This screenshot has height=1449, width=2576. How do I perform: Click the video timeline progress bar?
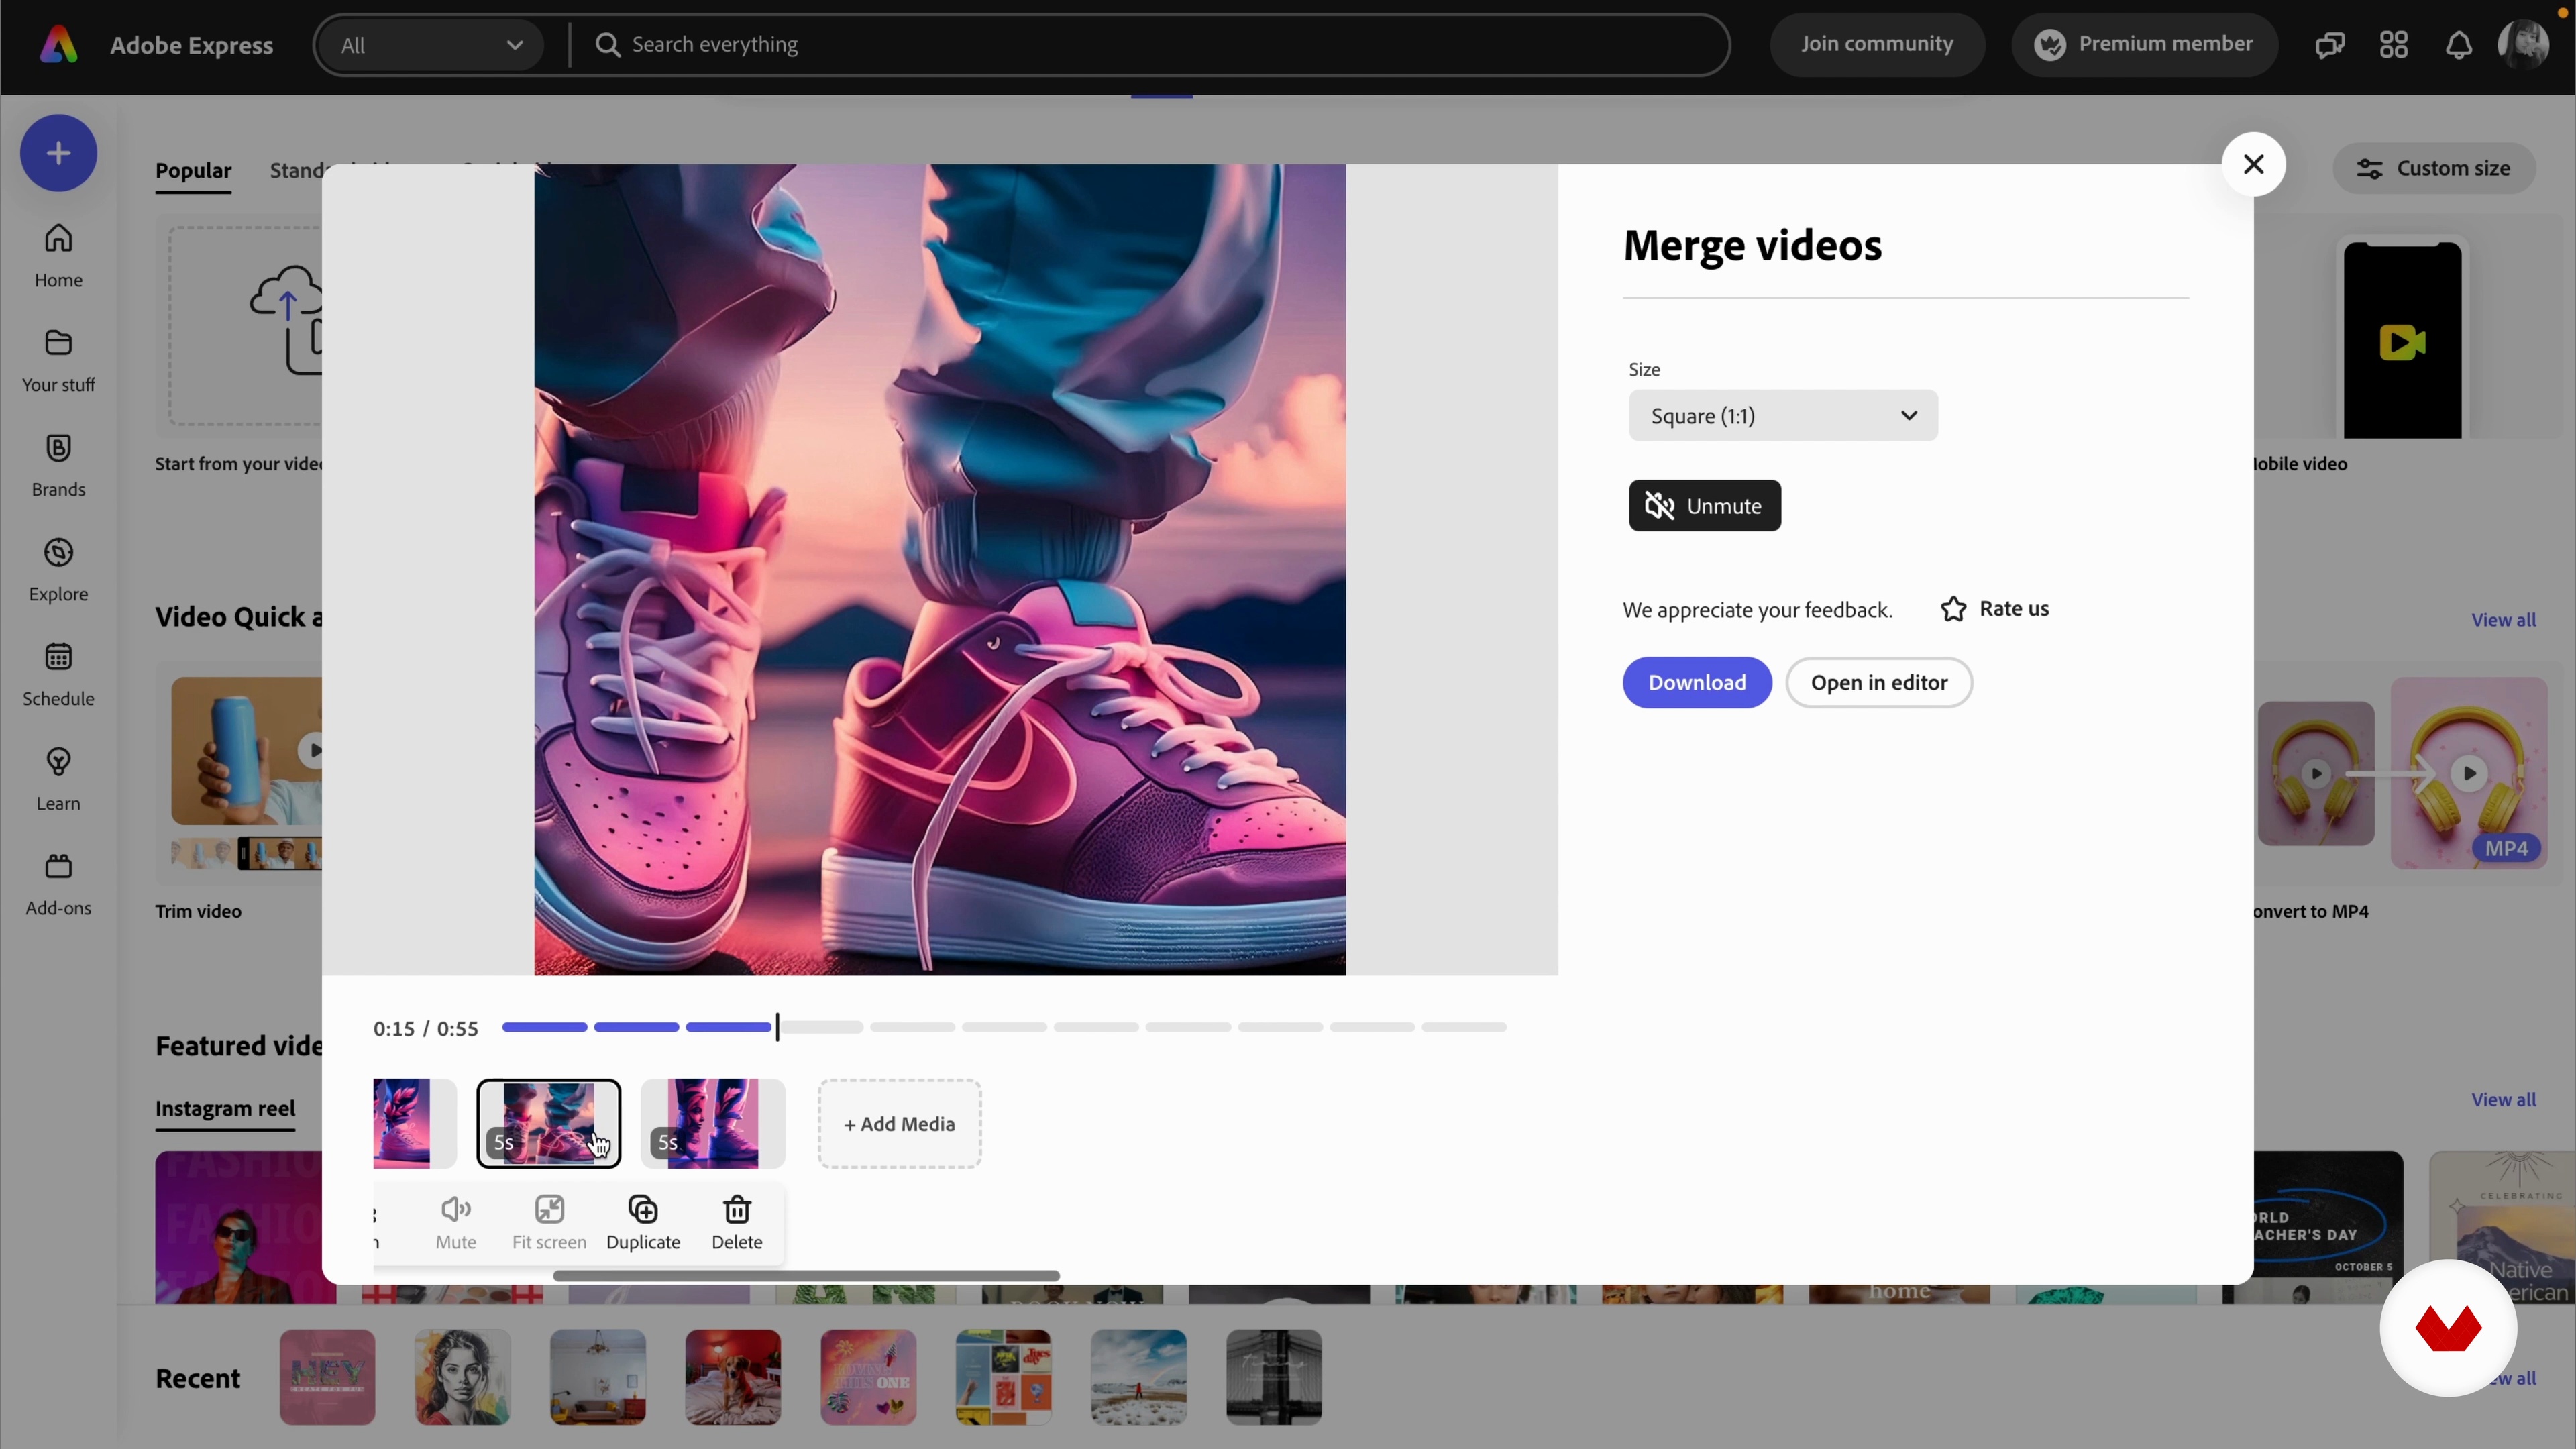click(x=1003, y=1027)
